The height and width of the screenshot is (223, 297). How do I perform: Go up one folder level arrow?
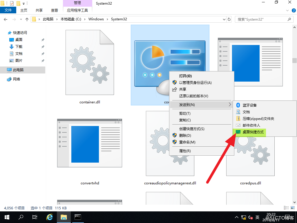(27, 19)
